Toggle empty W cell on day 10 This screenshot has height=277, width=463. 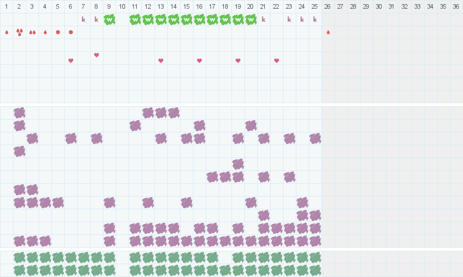[x=122, y=19]
